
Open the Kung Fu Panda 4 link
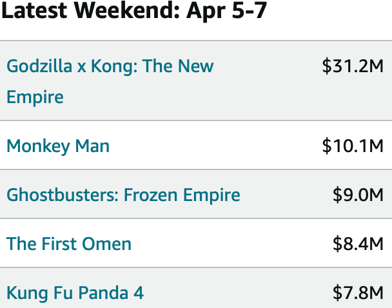[75, 293]
